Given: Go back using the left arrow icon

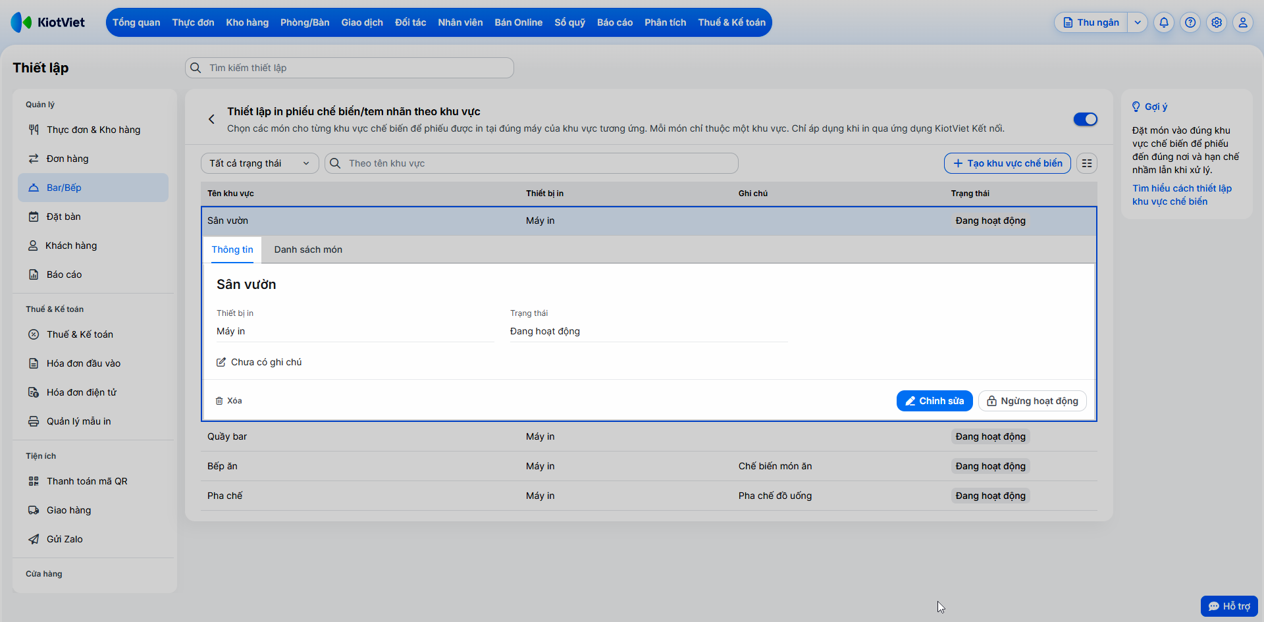Looking at the screenshot, I should coord(211,119).
